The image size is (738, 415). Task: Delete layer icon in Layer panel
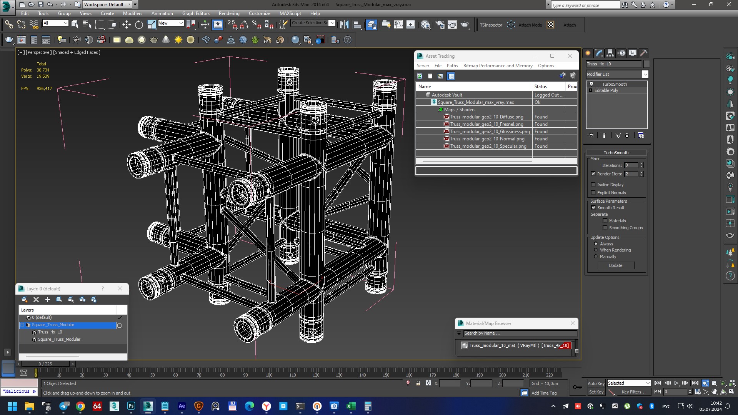pyautogui.click(x=36, y=300)
